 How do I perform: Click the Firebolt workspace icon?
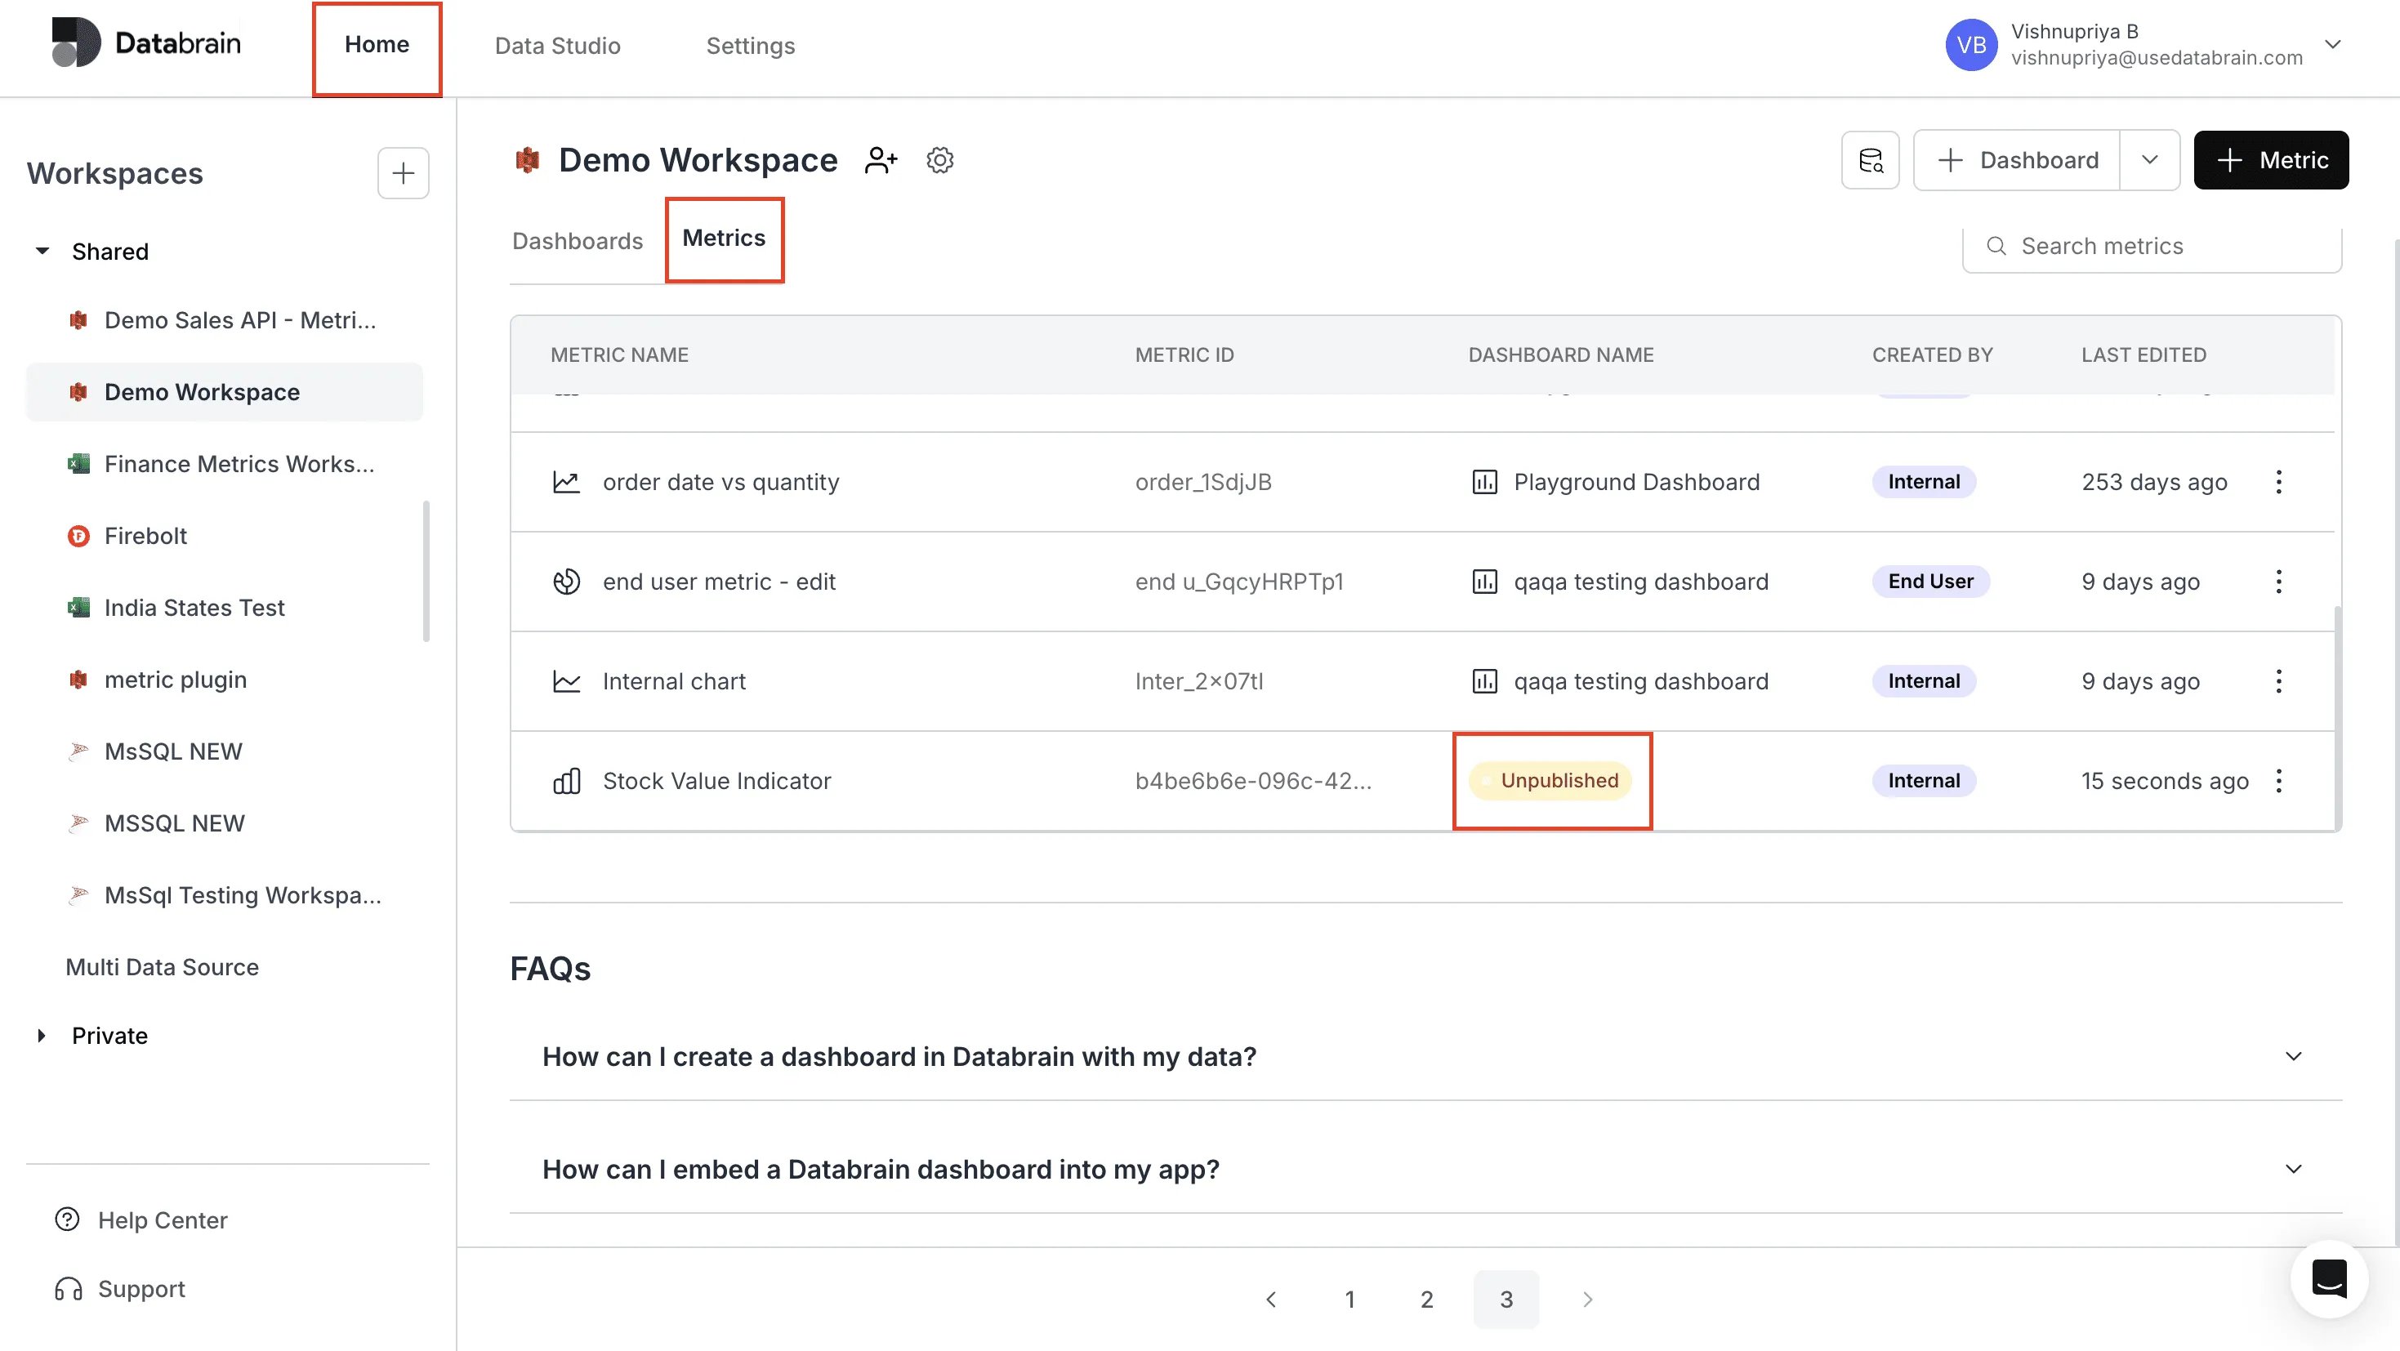[x=79, y=536]
